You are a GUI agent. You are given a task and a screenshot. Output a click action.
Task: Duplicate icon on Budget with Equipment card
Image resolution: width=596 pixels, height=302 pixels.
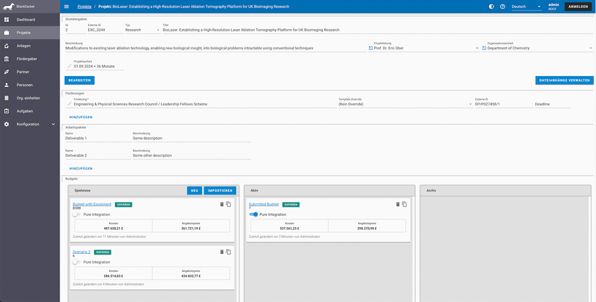click(228, 205)
